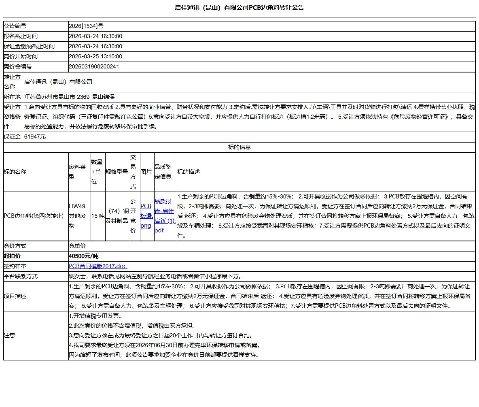
Task: Select the 竞单价 bidding method value
Action: (x=78, y=246)
